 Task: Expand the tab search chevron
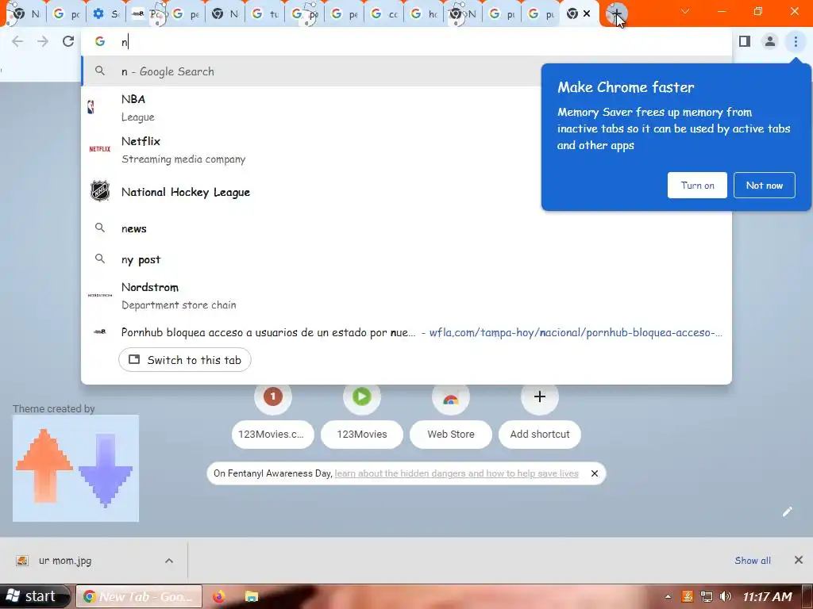pyautogui.click(x=685, y=11)
